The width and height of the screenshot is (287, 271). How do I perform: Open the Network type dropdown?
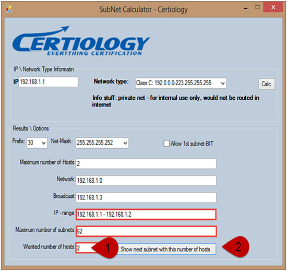181,83
